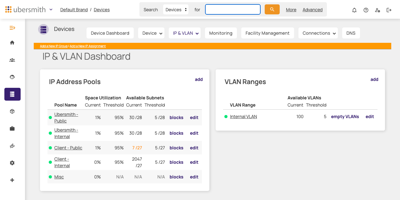Open brand dropdown arrow next to logo
Viewport: 400px width, 200px height.
tap(51, 10)
